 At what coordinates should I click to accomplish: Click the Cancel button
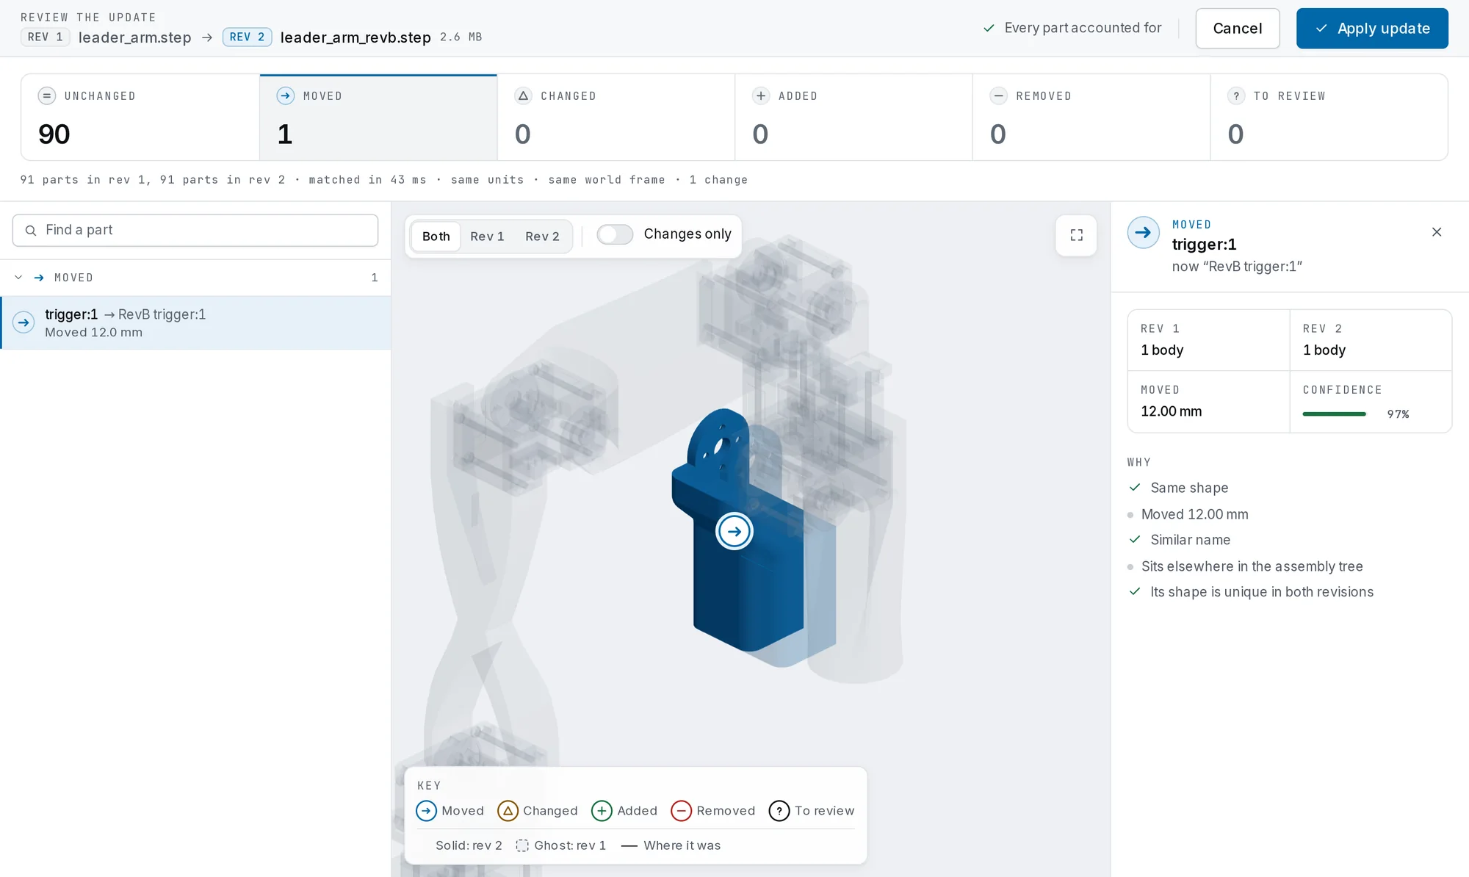coord(1238,29)
